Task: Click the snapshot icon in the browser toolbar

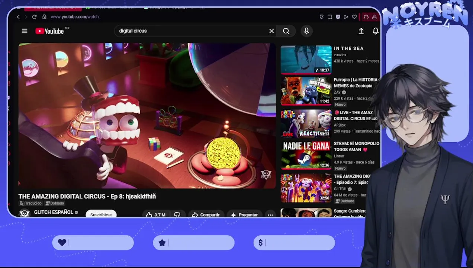Action: pos(330,17)
